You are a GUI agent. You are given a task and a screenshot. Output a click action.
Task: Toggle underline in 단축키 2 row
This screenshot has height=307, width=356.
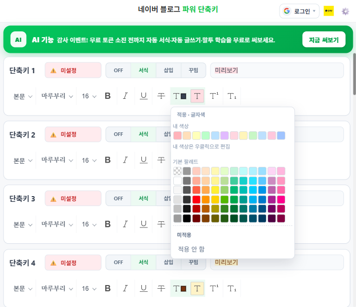(x=143, y=161)
